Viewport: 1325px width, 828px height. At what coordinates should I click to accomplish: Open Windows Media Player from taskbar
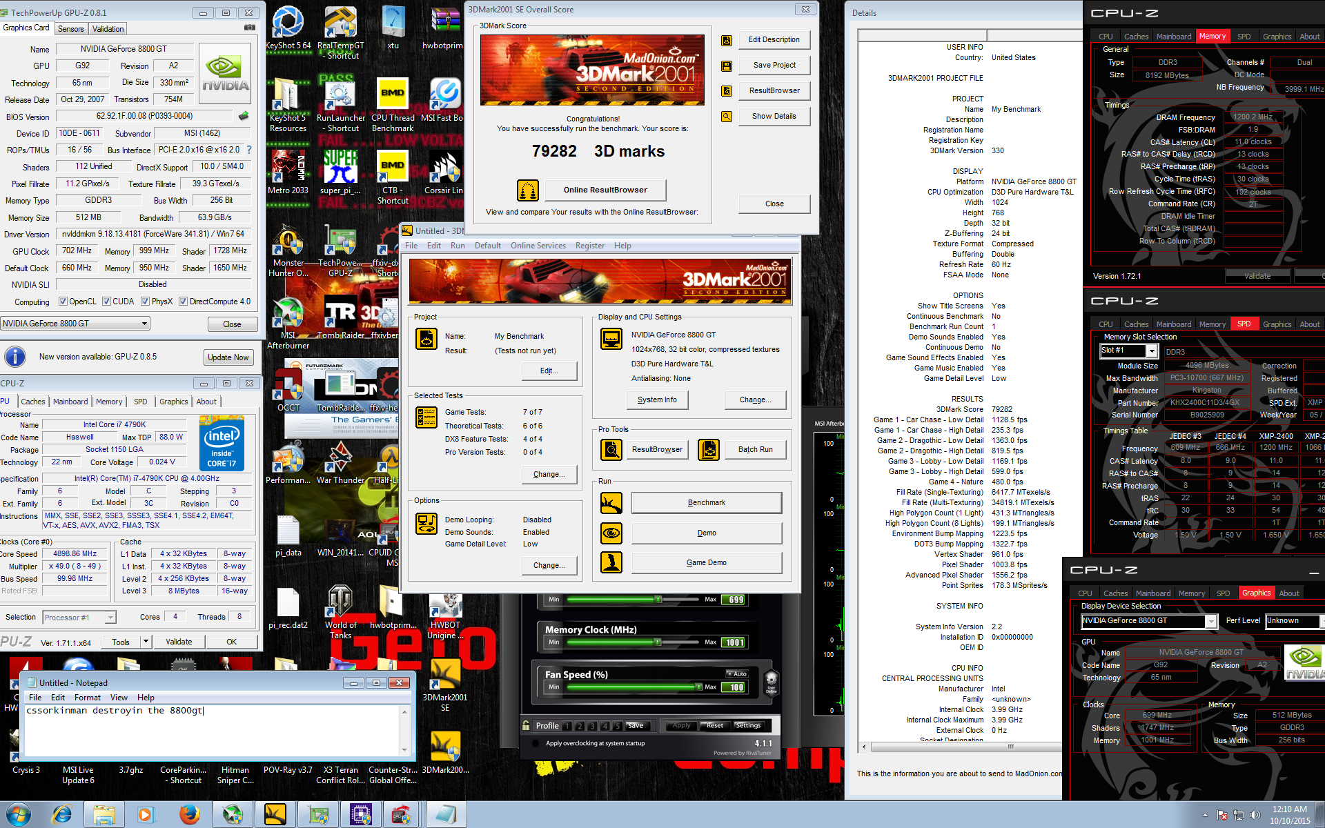coord(146,815)
